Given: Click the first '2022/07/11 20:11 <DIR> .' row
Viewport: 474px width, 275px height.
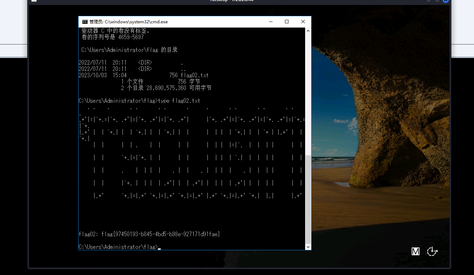Looking at the screenshot, I should (131, 62).
